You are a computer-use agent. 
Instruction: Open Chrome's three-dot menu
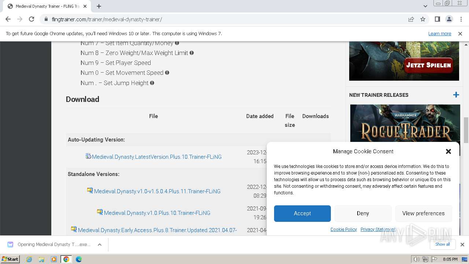coord(461,19)
